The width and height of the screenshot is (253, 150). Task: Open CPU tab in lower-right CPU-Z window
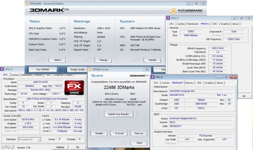[156, 83]
